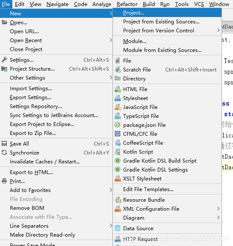
Task: Click the CFML/CFC file icon
Action: click(x=118, y=134)
